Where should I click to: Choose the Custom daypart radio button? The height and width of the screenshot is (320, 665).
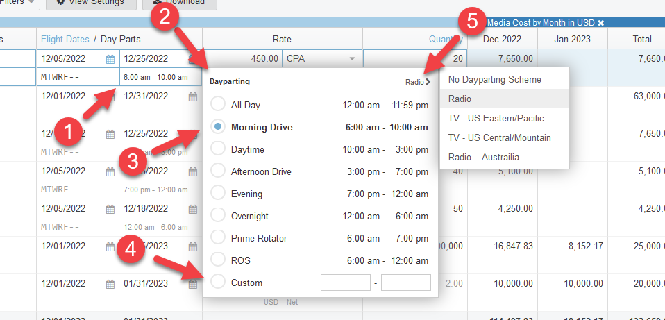click(218, 283)
